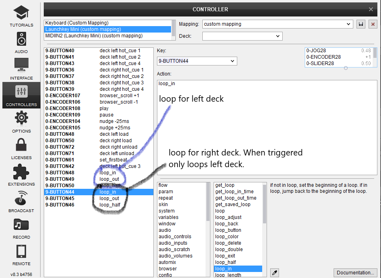Click the eyedropper icon below action list
The height and width of the screenshot is (278, 381).
pos(275,273)
